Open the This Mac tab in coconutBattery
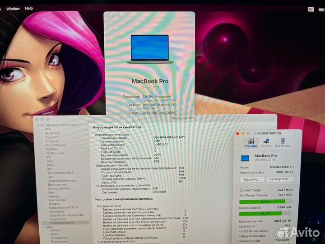Viewport: 325px width, 244px height. 251,143
